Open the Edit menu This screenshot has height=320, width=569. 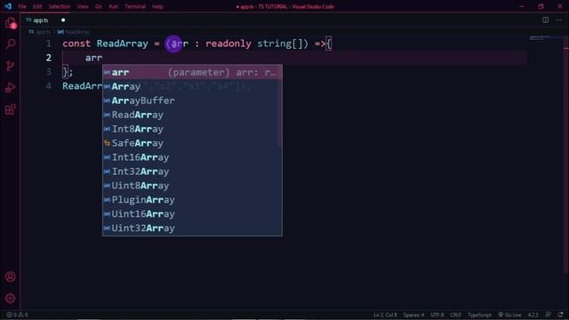37,6
